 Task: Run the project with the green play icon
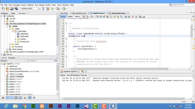pos(52,9)
